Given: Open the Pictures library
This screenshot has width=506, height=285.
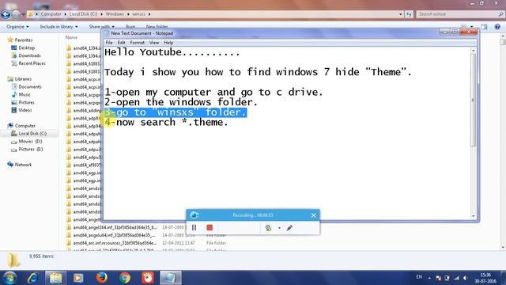Looking at the screenshot, I should pyautogui.click(x=26, y=102).
